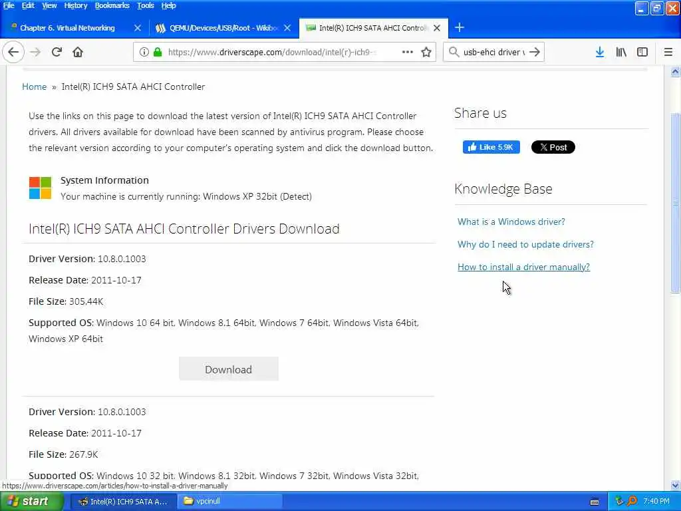The height and width of the screenshot is (511, 681).
Task: Click the green secure padlock icon
Action: pyautogui.click(x=158, y=52)
